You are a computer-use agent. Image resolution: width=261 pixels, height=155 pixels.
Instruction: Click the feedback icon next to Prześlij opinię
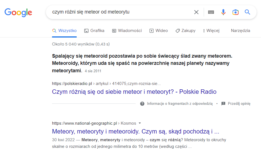[x=223, y=104]
